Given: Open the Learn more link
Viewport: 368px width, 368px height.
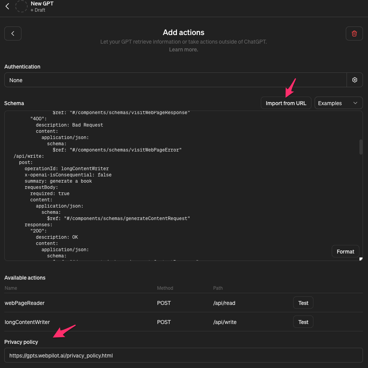Looking at the screenshot, I should (x=183, y=49).
